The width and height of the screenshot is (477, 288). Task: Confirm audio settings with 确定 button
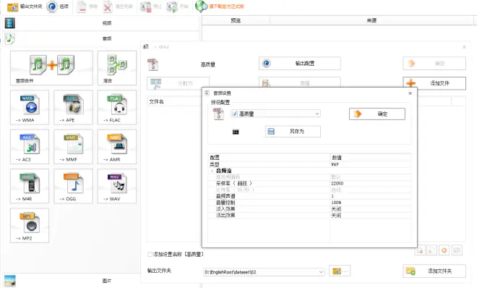pos(377,114)
